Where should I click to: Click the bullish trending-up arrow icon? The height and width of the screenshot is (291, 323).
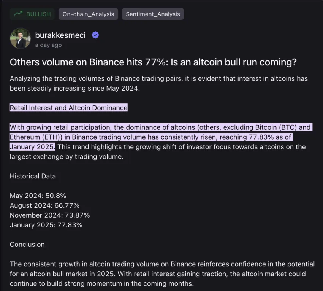(x=18, y=14)
